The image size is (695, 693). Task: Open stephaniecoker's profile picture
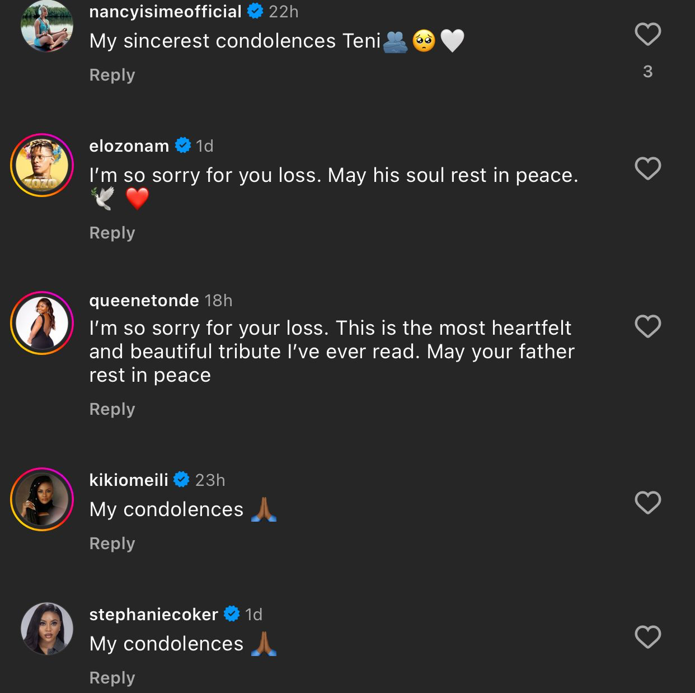point(46,629)
